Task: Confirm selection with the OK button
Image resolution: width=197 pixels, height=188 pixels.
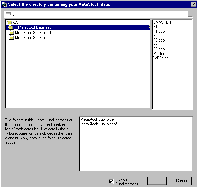Action: click(157, 181)
